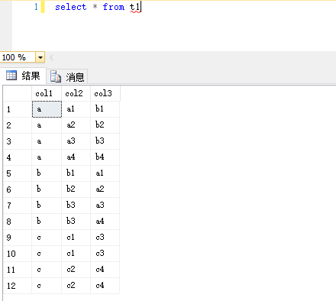
Task: Click col1 cell 'c' in row 9
Action: 47,238
